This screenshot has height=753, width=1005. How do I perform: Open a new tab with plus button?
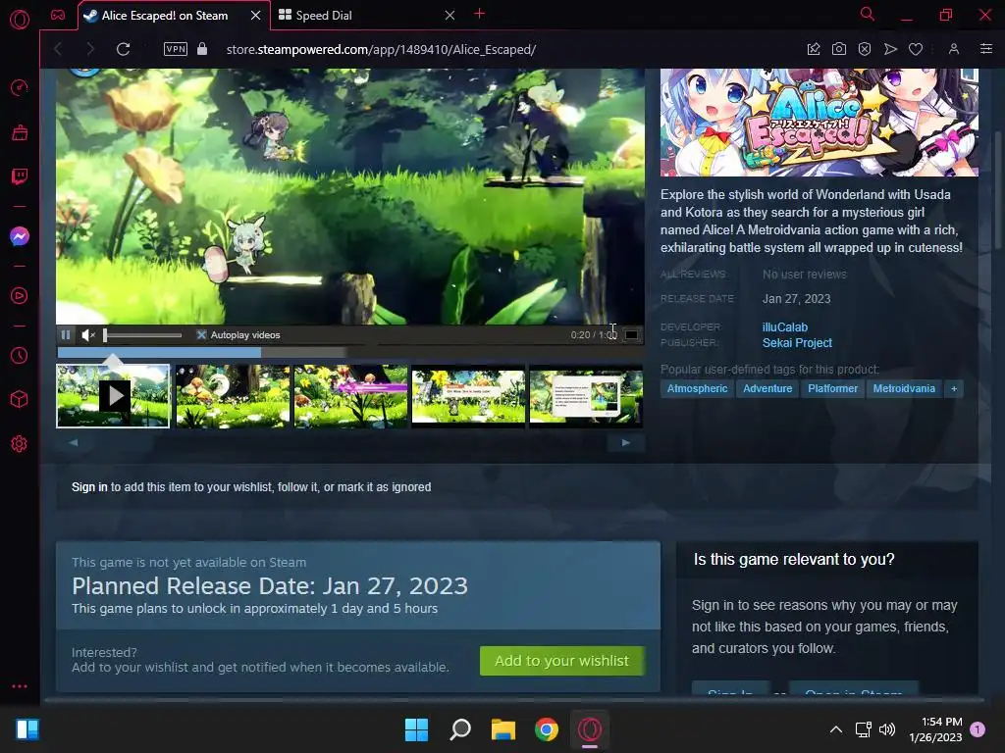[479, 14]
